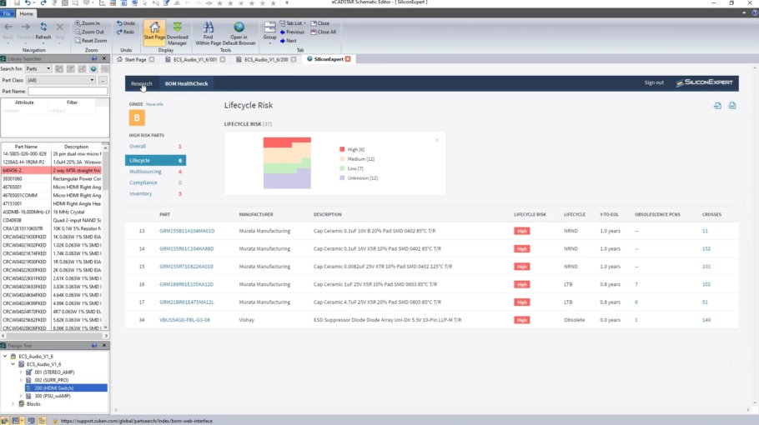This screenshot has height=425, width=759.
Task: Open part link GRM155B11A104MA01D
Action: click(x=187, y=231)
